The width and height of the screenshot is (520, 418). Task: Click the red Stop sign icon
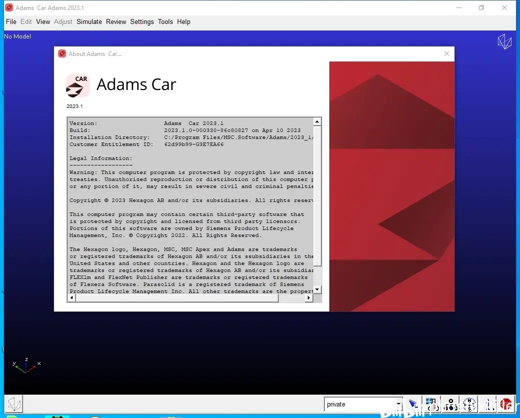pos(506,404)
